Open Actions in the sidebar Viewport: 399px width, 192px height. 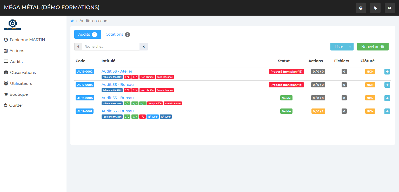[17, 51]
